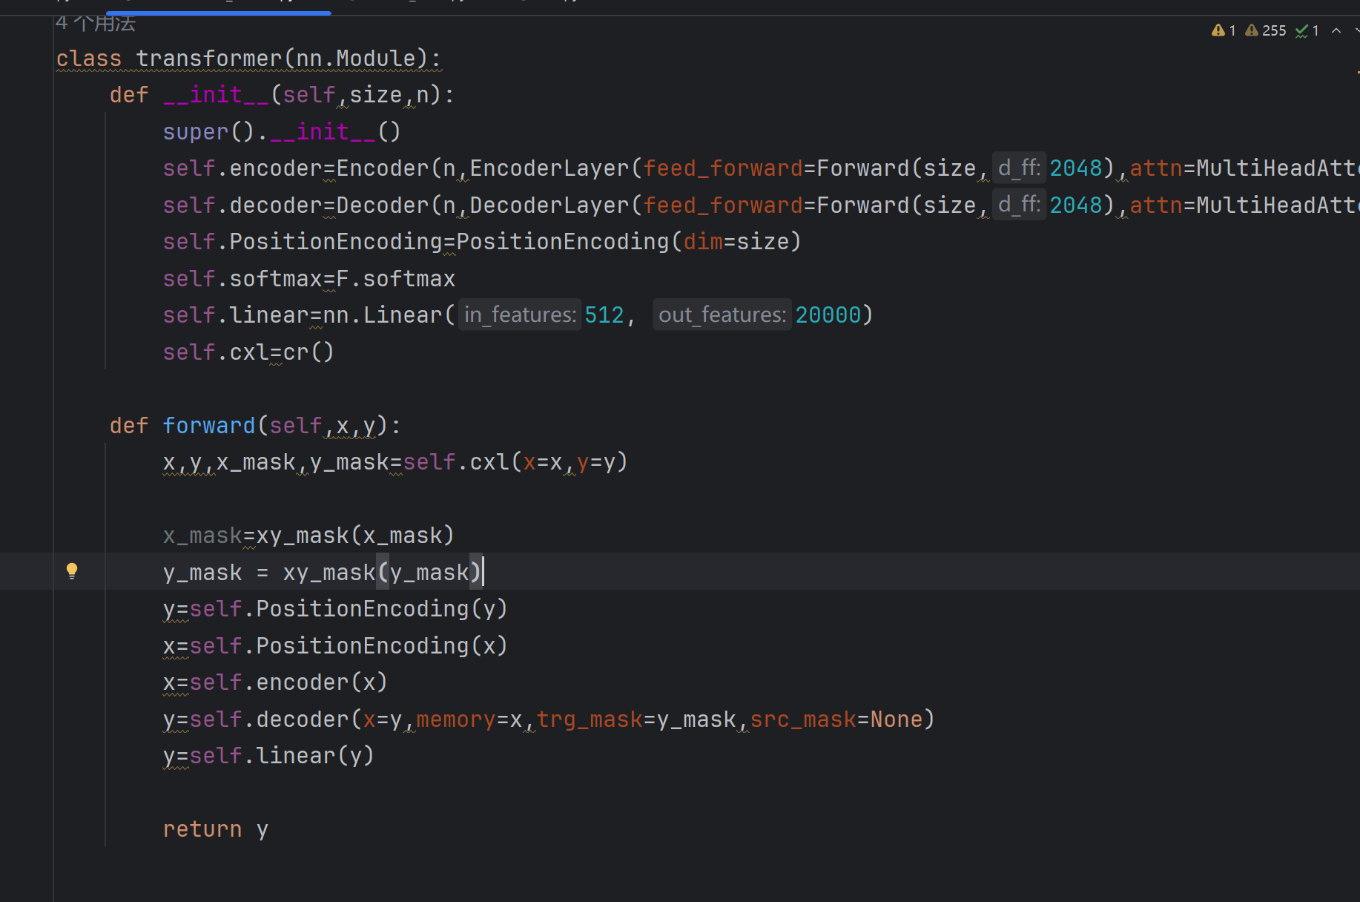Viewport: 1360px width, 902px height.
Task: Place cursor on 'class transformer(nn.Module):'
Action: [248, 59]
